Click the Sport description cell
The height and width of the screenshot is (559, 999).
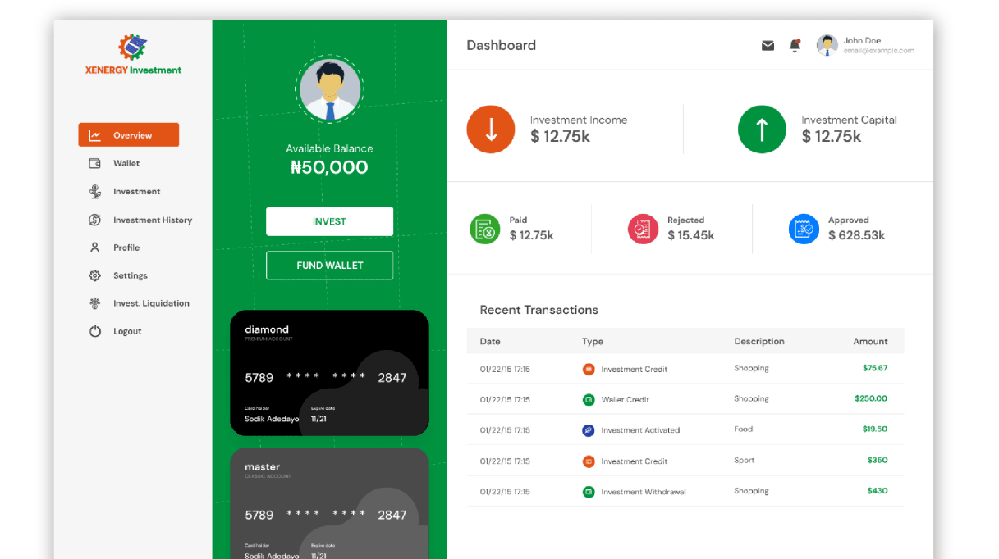pyautogui.click(x=745, y=460)
